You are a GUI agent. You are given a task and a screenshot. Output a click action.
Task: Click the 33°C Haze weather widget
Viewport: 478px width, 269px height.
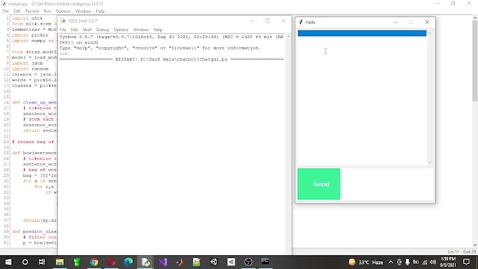click(366, 262)
